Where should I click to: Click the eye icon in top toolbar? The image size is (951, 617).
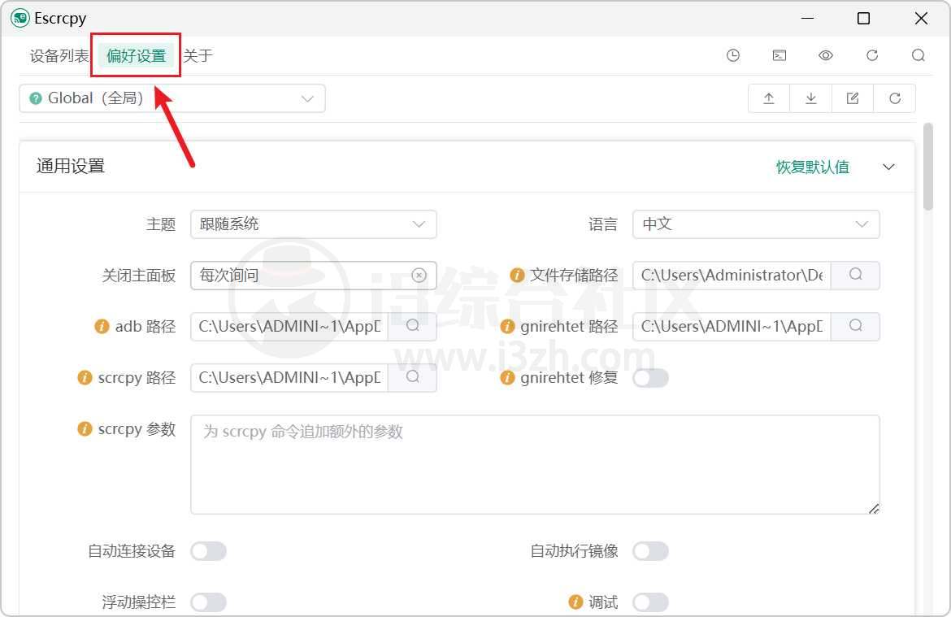click(826, 55)
